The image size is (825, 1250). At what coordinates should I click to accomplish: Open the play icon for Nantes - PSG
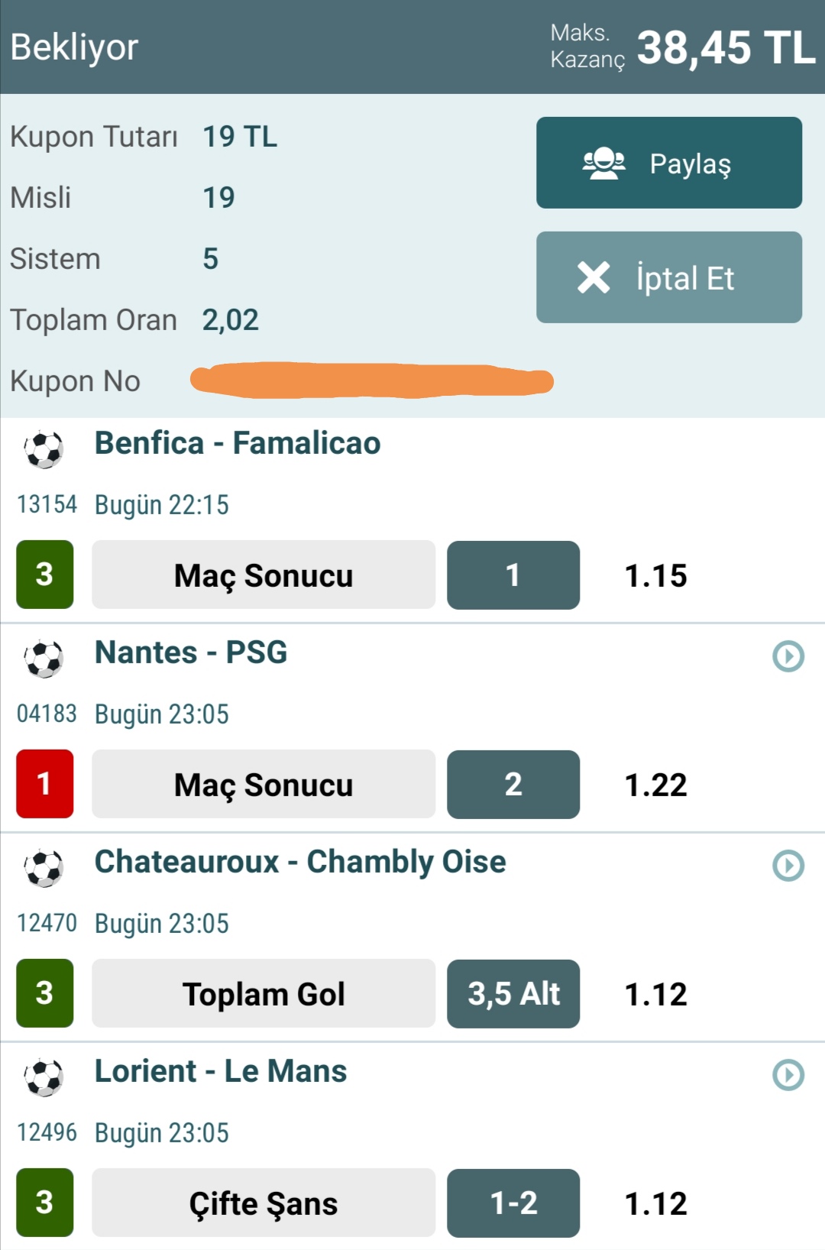tap(788, 656)
